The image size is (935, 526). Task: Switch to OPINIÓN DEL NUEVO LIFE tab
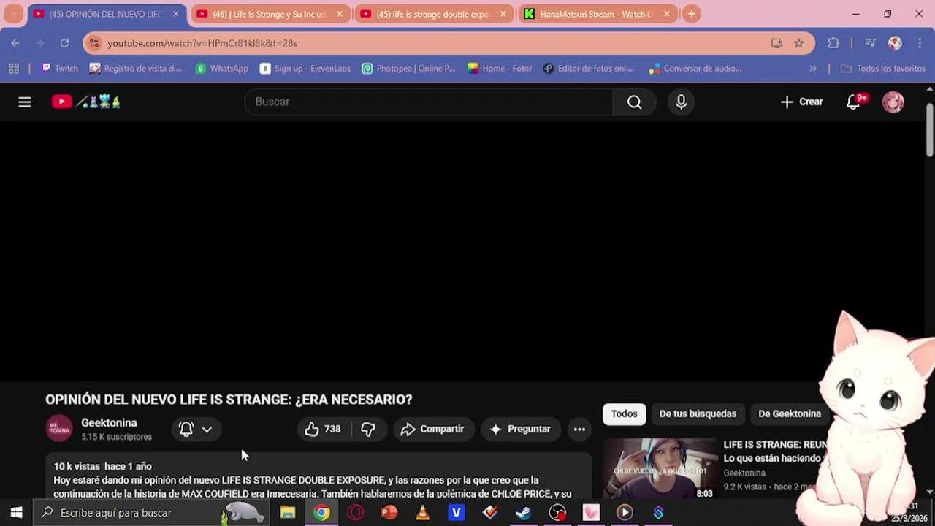click(104, 14)
